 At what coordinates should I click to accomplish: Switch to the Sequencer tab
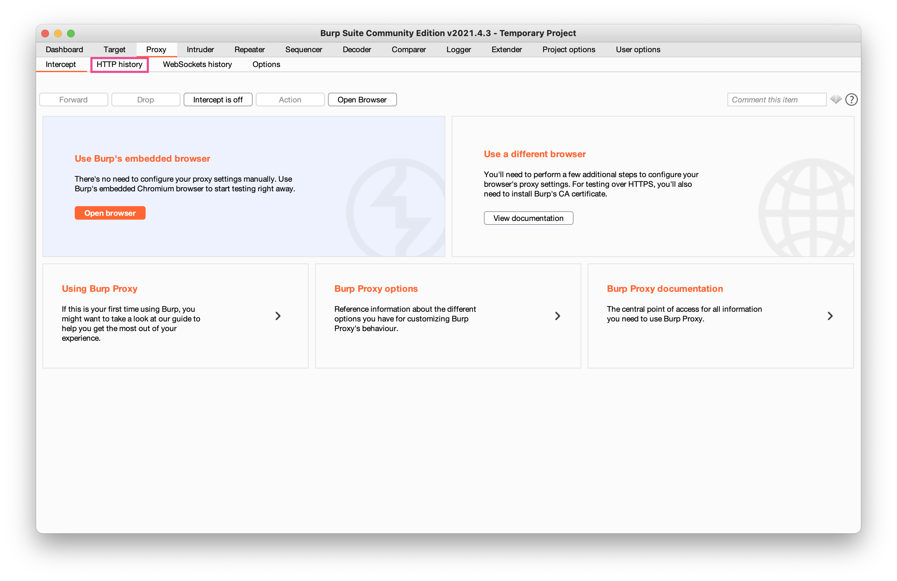[304, 49]
